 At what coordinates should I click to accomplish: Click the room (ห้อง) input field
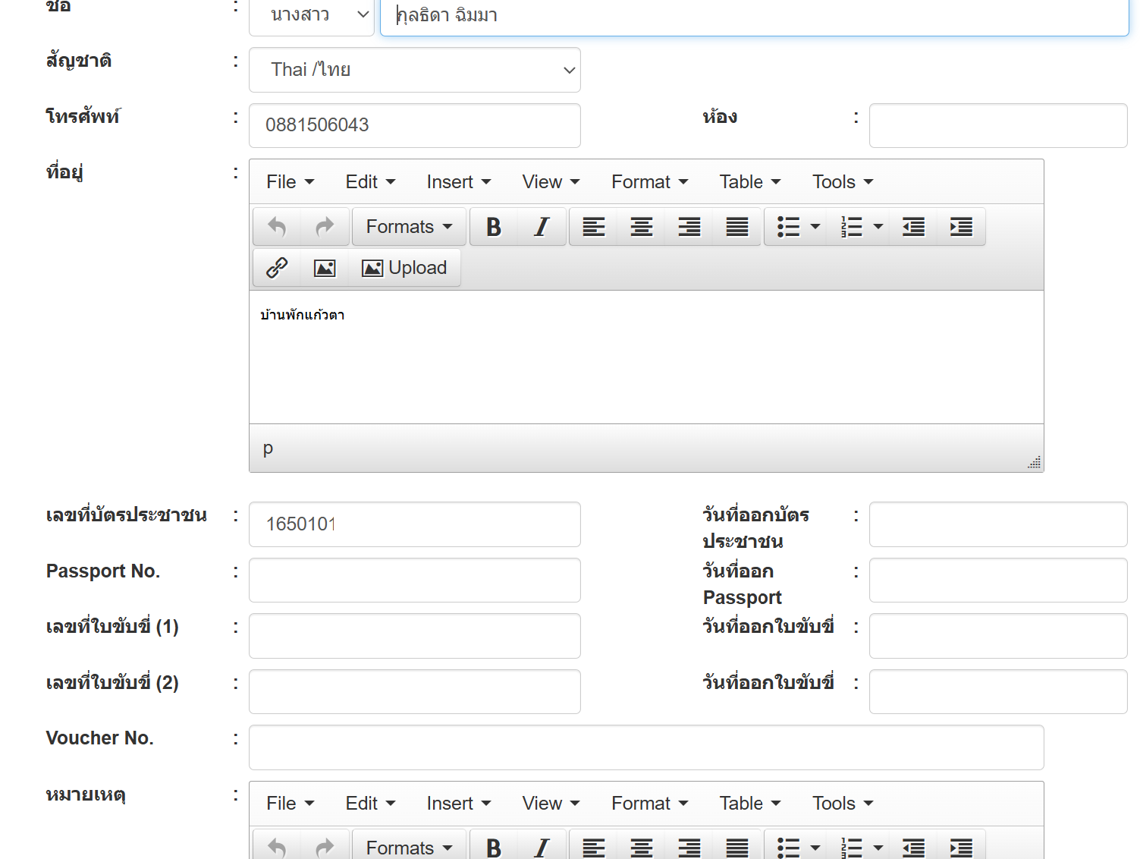click(998, 125)
